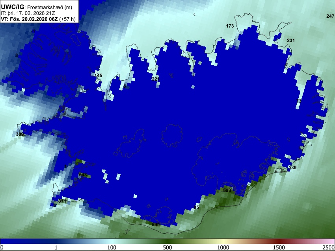The height and width of the screenshot is (251, 335).
Task: Select the map value 371
Action: 62,201
